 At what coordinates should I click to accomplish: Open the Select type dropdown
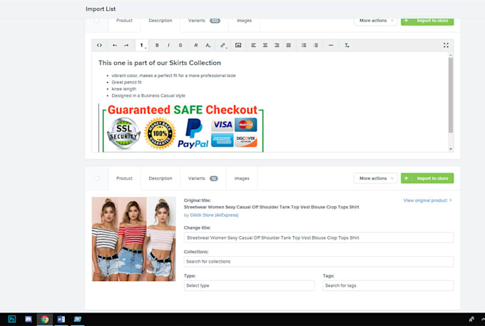(x=249, y=285)
